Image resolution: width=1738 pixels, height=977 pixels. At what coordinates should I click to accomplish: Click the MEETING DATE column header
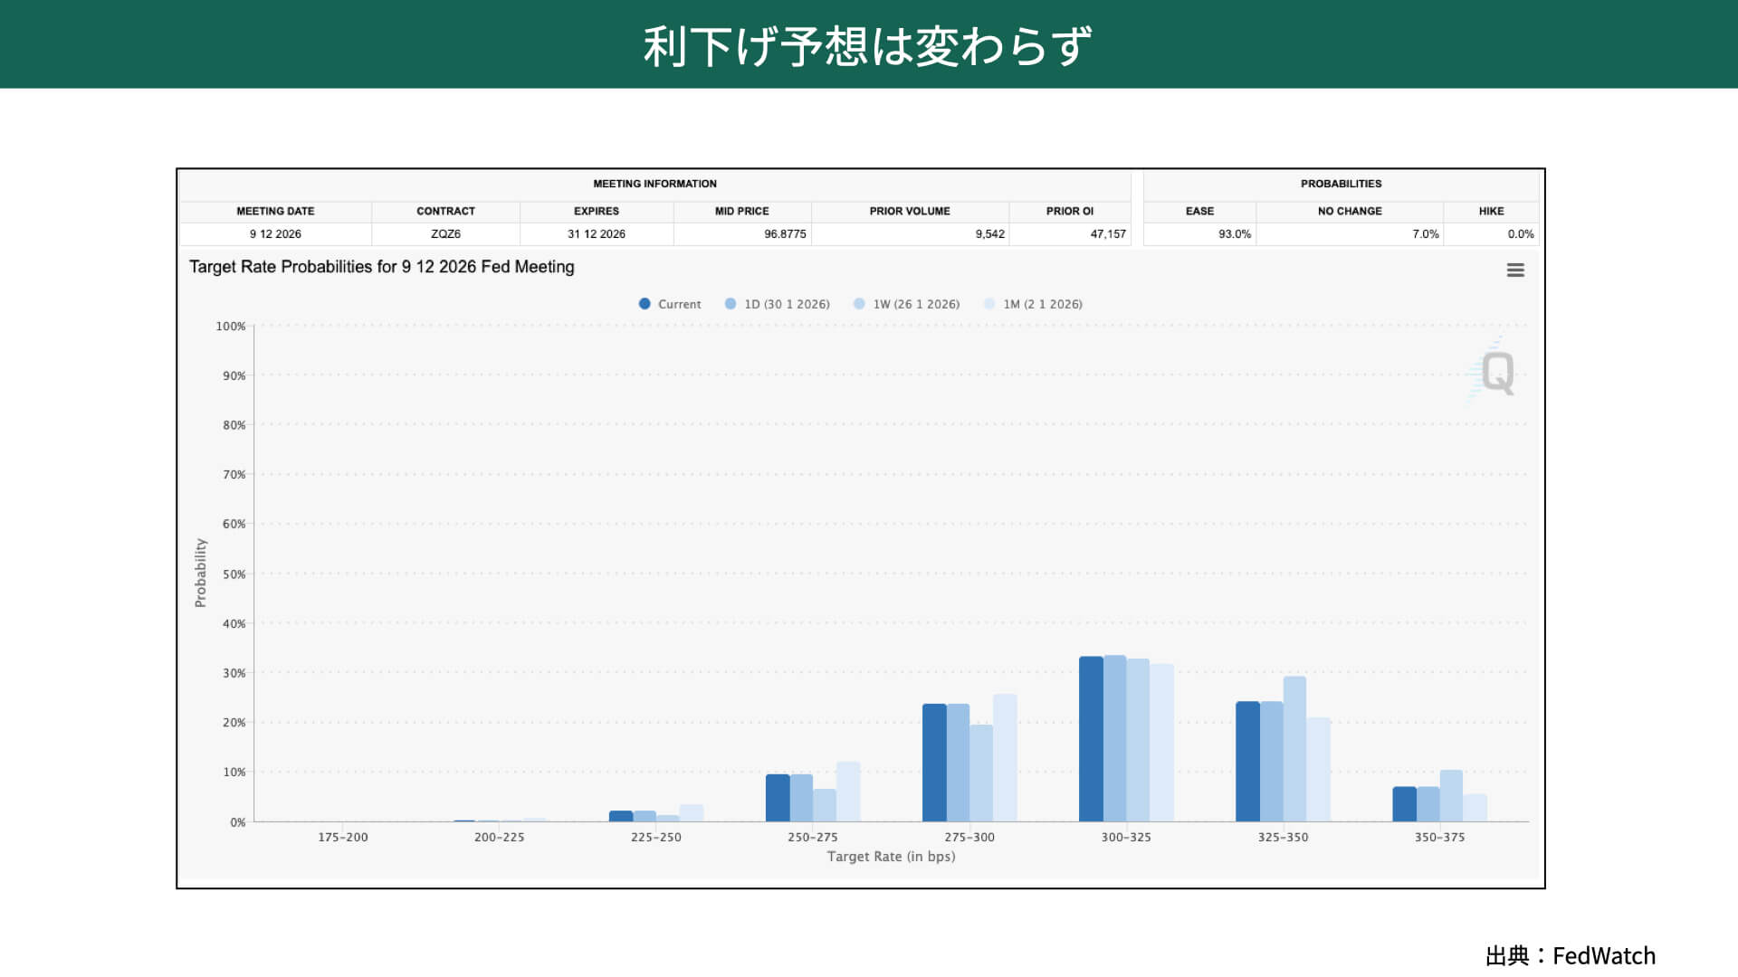[275, 211]
